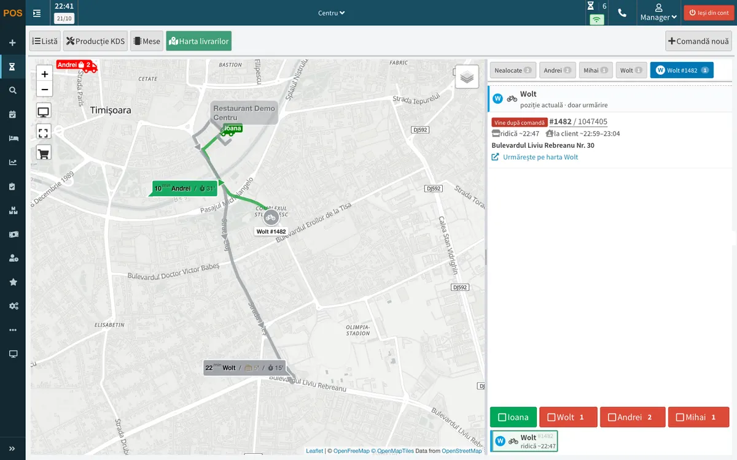
Task: Select the Wolt #1482 filter tab
Action: (682, 71)
